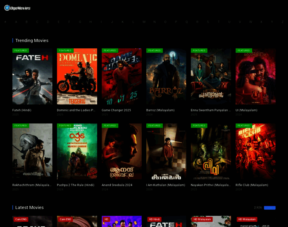Open the Anand Sreebala poster
Image resolution: width=288 pixels, height=227 pixels.
click(122, 151)
